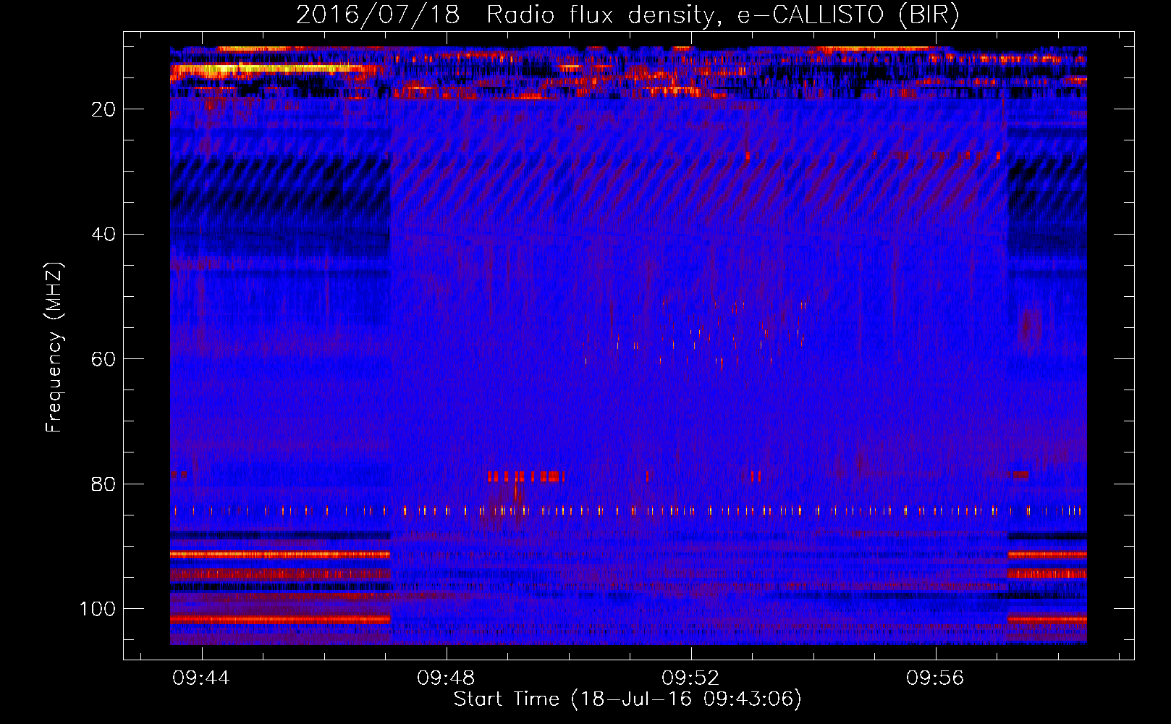Image resolution: width=1171 pixels, height=724 pixels.
Task: Click the 20 MHz frequency tick label
Action: pos(103,109)
